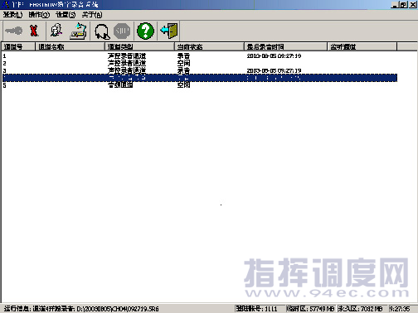This screenshot has height=313, width=418.
Task: Select the highlighted channel 4 row
Action: click(200, 78)
